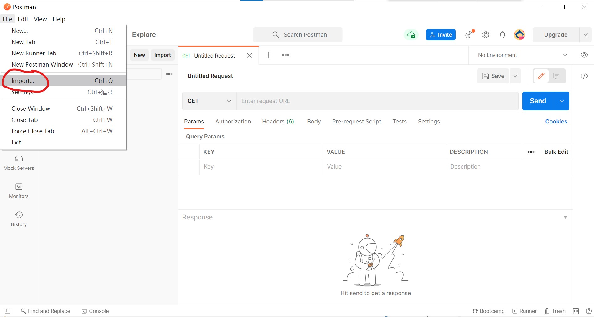Open the Help menu
This screenshot has height=317, width=594.
tap(59, 19)
